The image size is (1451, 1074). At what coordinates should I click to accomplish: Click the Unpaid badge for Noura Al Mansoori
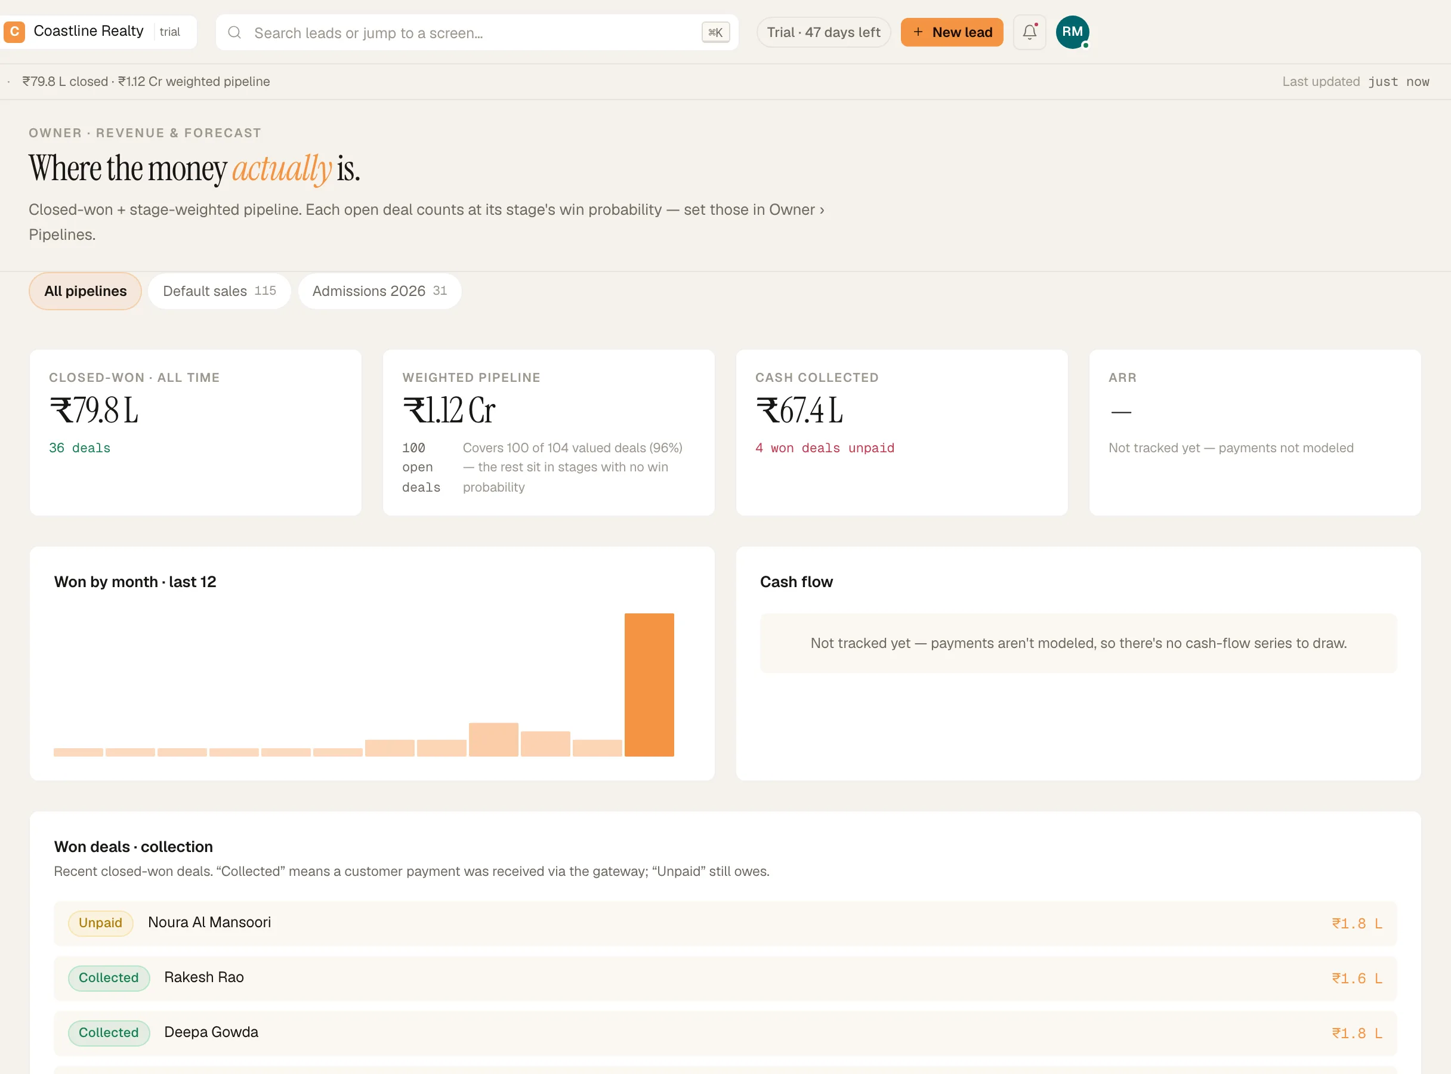[x=100, y=923]
